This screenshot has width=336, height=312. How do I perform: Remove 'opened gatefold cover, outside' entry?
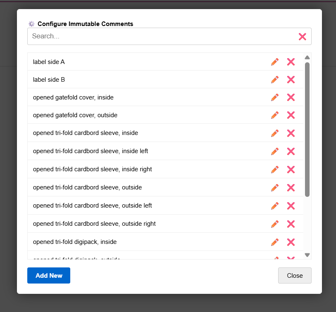click(291, 115)
